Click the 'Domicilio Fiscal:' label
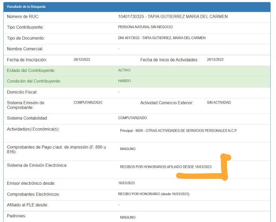 [22, 92]
